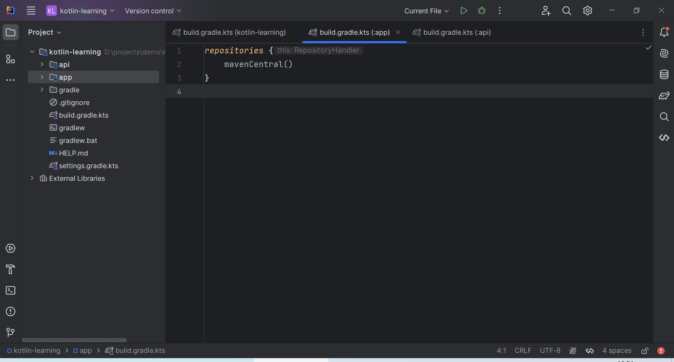Click the crossed arrows status bar icon
Screen dimensions: 674x362
590,350
